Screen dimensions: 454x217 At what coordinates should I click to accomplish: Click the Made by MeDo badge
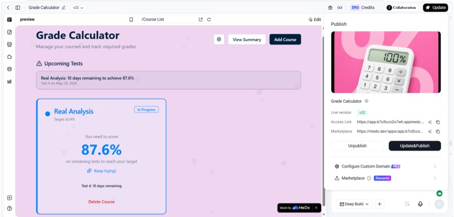pyautogui.click(x=295, y=208)
